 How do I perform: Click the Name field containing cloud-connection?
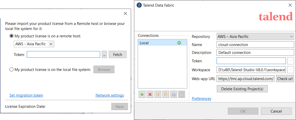[255, 45]
